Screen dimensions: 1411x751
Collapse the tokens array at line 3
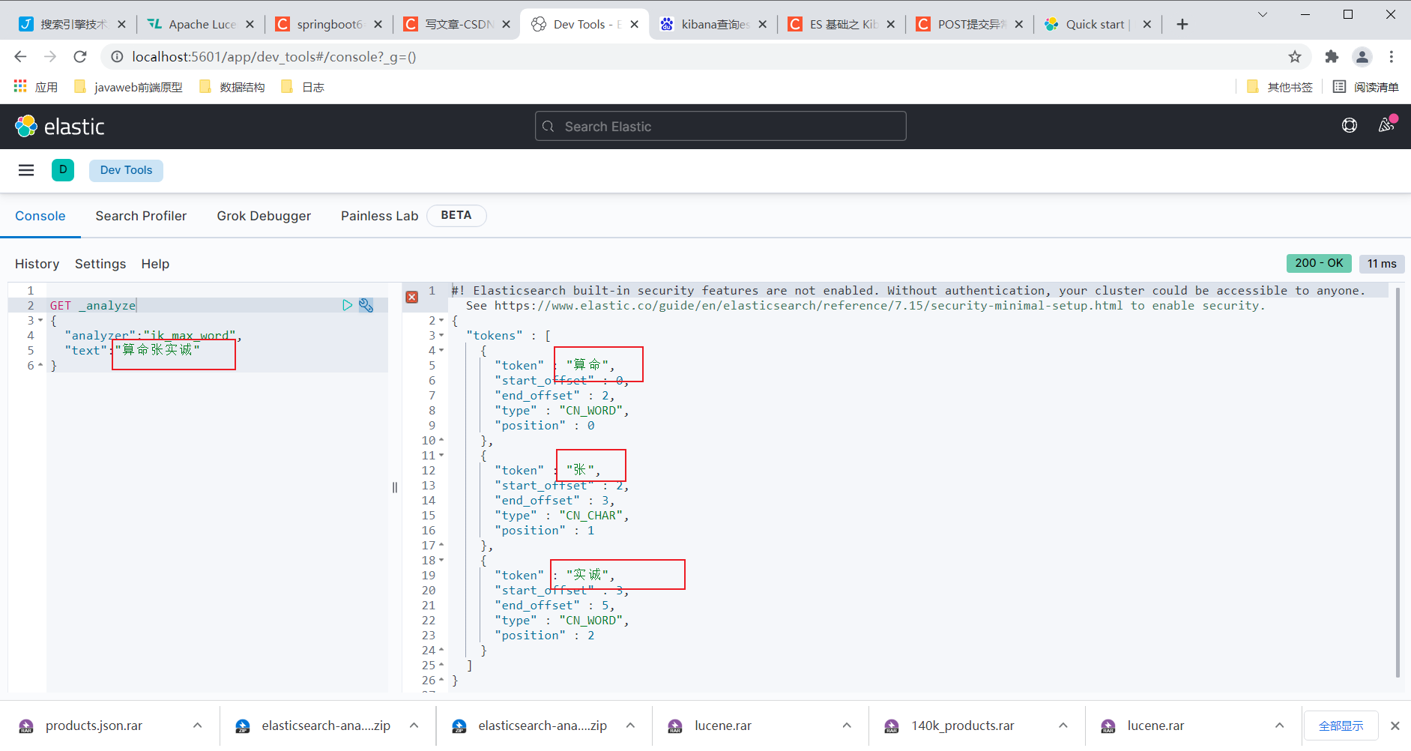click(x=441, y=335)
